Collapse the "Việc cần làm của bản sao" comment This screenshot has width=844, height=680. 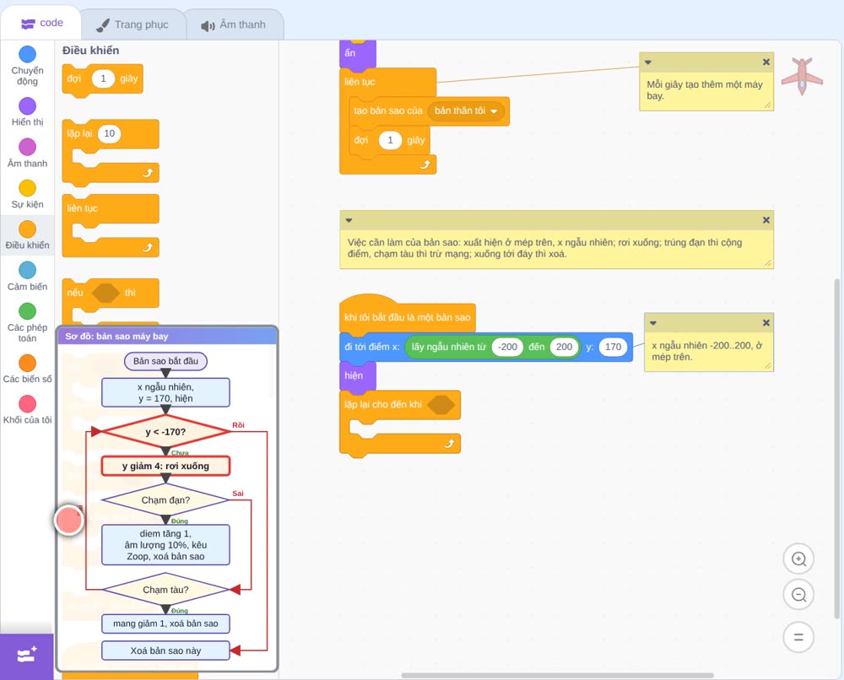(349, 220)
